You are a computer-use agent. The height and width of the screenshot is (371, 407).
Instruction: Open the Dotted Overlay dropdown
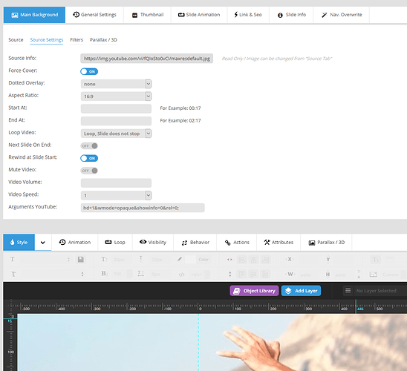tap(116, 84)
